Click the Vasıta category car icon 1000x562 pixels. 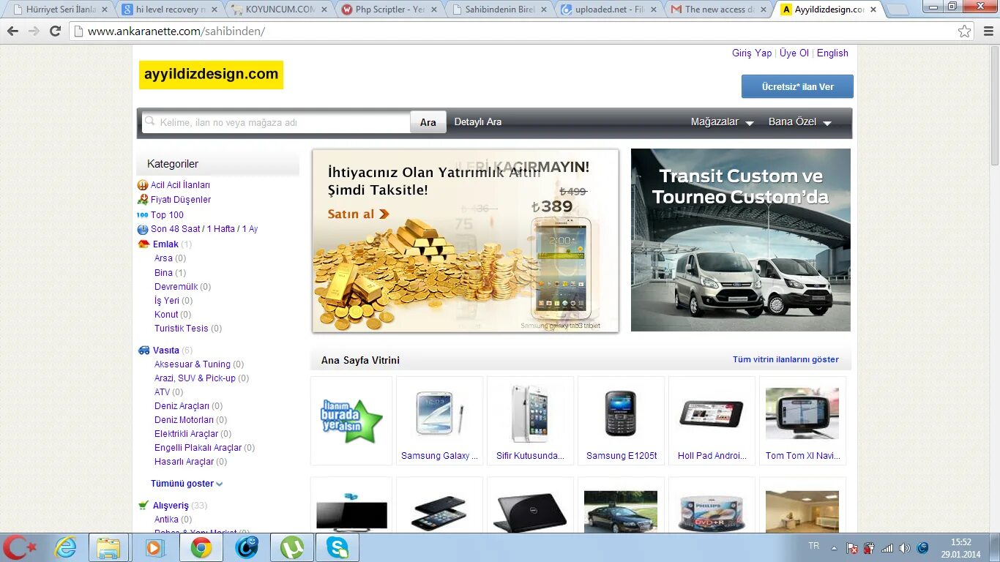tap(143, 351)
